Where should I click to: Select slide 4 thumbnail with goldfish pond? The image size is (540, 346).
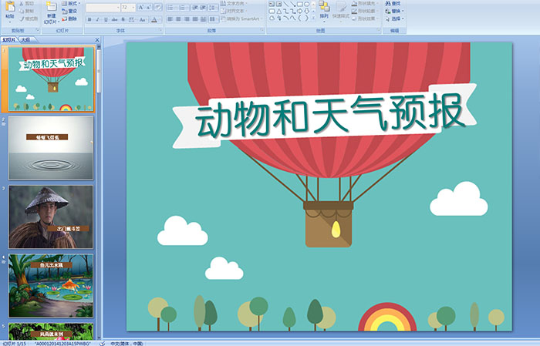(51, 286)
